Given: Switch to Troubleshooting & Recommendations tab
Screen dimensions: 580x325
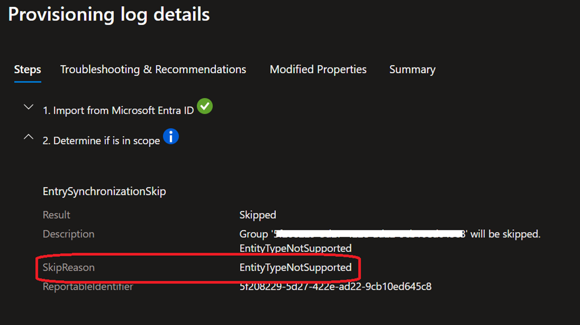Looking at the screenshot, I should (153, 70).
